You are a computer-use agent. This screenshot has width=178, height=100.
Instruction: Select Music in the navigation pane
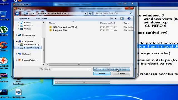(27, 22)
